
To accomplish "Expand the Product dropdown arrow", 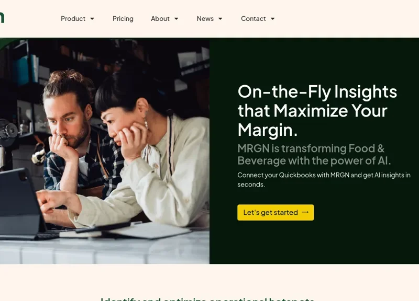I will 92,19.
